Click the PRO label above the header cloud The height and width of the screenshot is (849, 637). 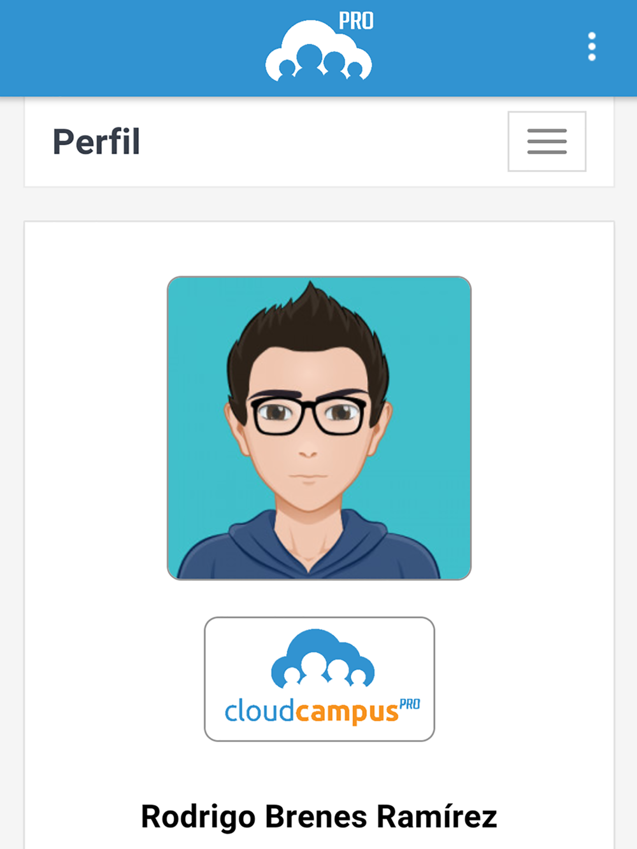[x=355, y=21]
